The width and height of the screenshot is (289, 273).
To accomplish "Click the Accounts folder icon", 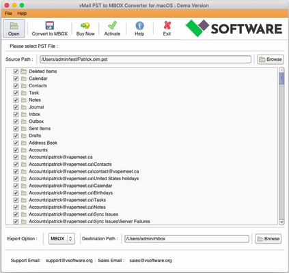I will pyautogui.click(x=24, y=150).
